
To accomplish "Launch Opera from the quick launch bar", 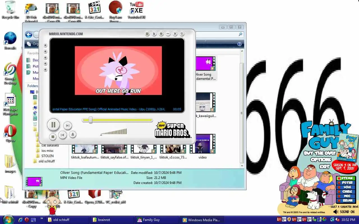I will [27, 220].
